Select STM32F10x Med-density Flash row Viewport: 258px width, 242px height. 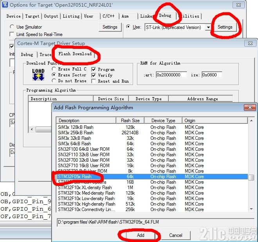point(152,193)
